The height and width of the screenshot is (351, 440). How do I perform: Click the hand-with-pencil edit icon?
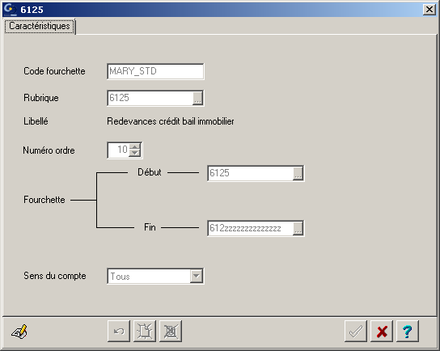tap(19, 332)
